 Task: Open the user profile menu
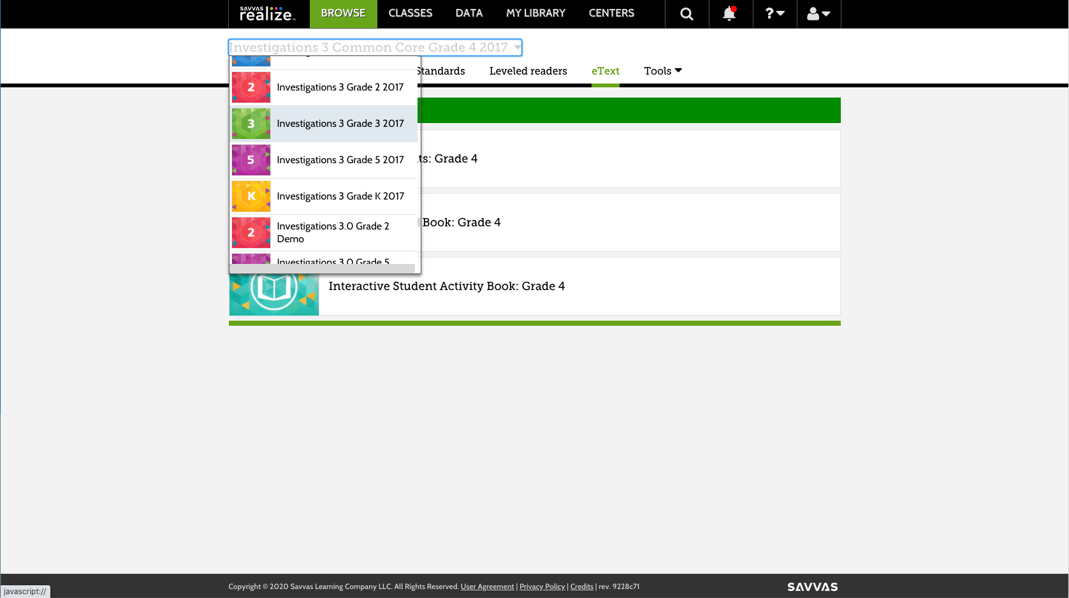(818, 13)
